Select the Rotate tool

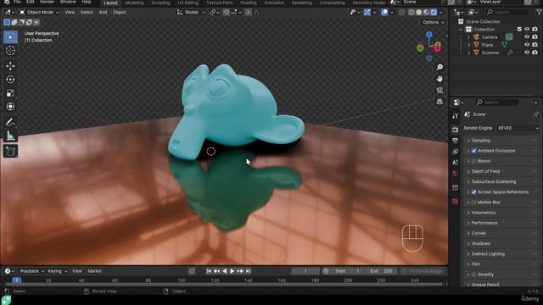(10, 80)
